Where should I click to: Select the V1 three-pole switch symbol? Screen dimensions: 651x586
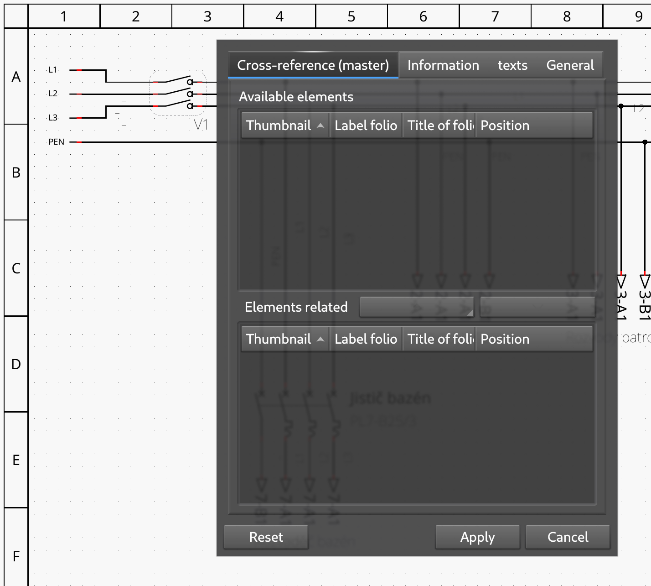pyautogui.click(x=178, y=94)
